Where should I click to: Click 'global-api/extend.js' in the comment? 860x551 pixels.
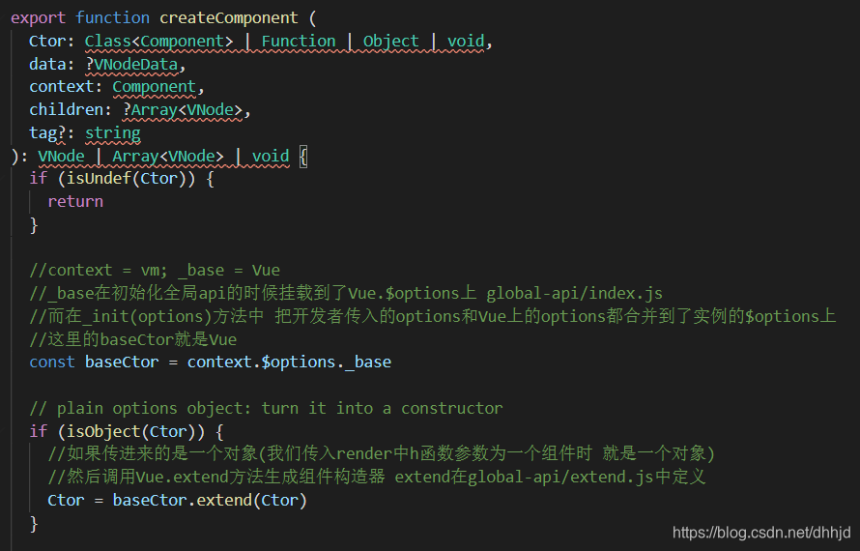(x=560, y=477)
